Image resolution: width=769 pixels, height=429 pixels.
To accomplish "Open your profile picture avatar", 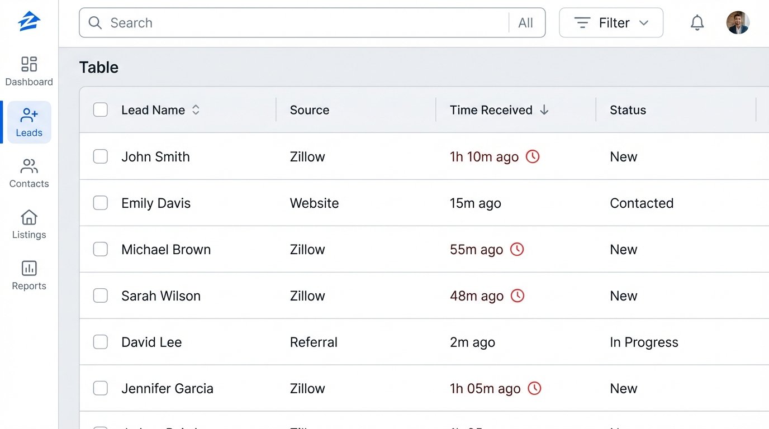I will [738, 22].
